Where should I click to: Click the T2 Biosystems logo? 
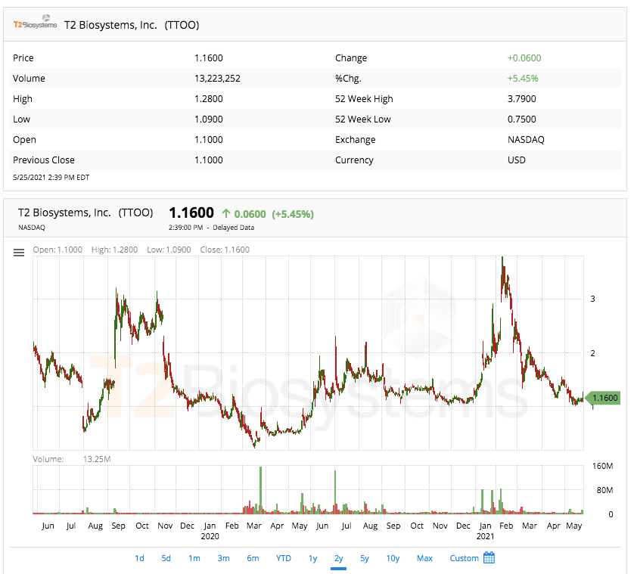[x=35, y=23]
